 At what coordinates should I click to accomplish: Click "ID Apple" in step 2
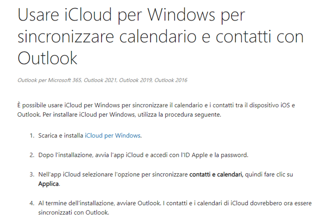195,155
